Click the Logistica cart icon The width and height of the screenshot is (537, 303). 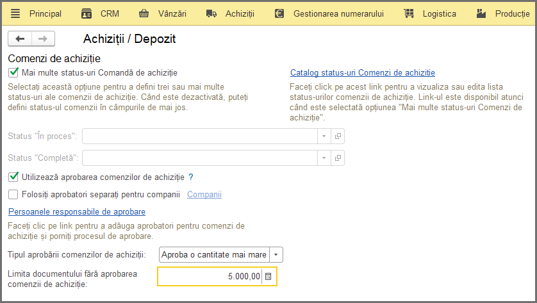tap(409, 13)
